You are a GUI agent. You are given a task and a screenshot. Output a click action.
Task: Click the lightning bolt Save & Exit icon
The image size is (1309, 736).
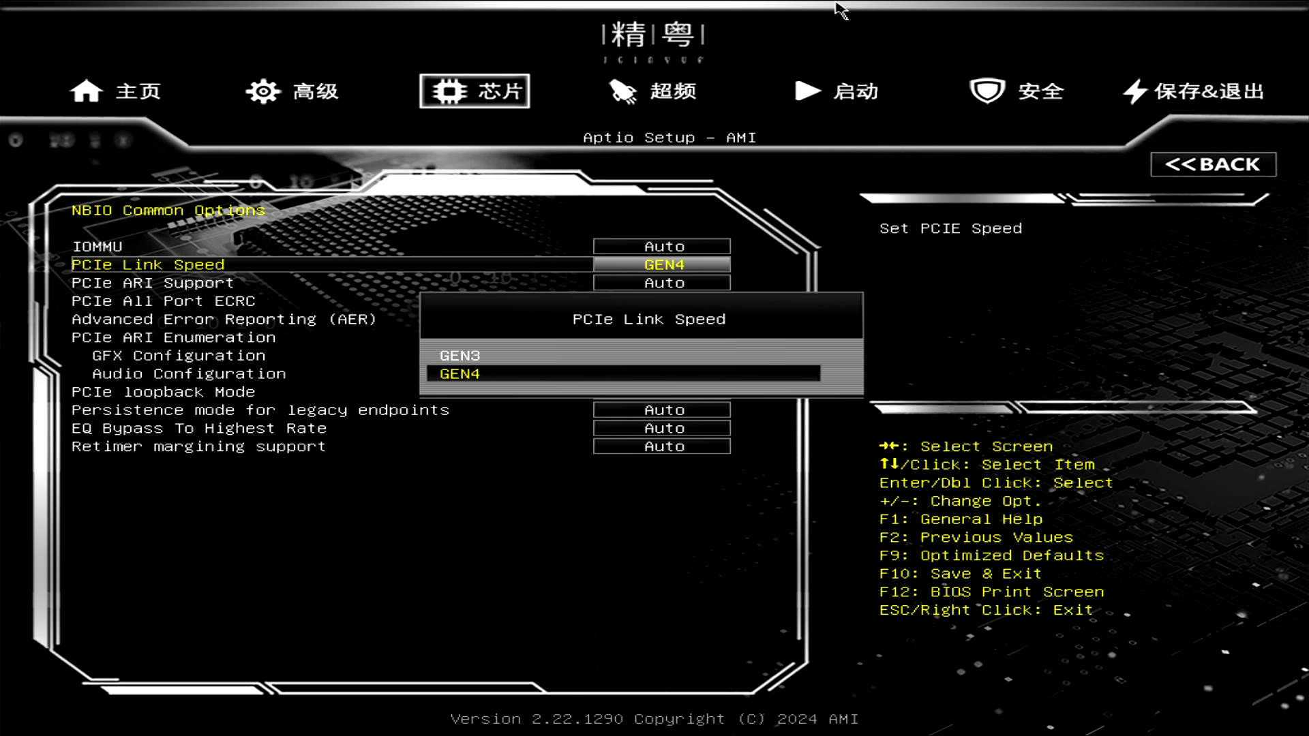[1135, 91]
